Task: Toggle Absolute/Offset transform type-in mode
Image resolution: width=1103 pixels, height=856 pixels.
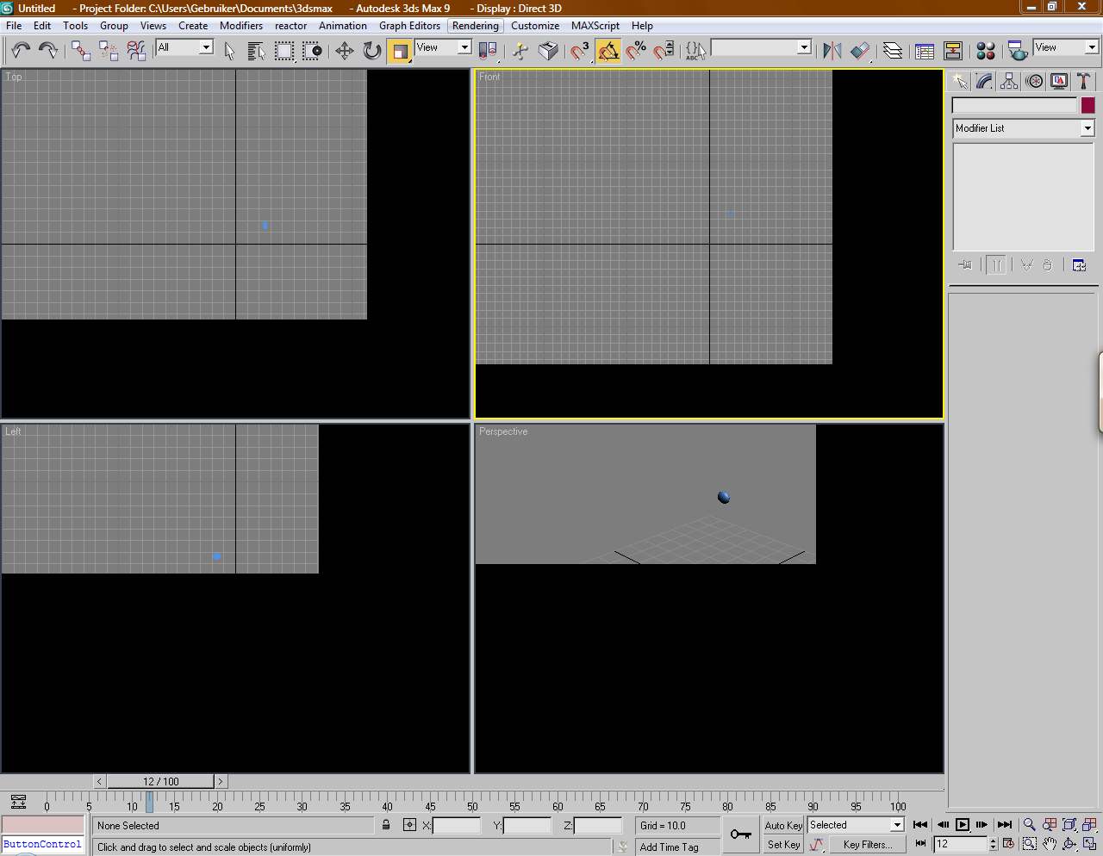Action: coord(409,825)
